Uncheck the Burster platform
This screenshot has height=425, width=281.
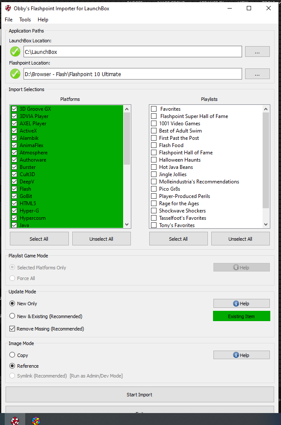coord(15,167)
